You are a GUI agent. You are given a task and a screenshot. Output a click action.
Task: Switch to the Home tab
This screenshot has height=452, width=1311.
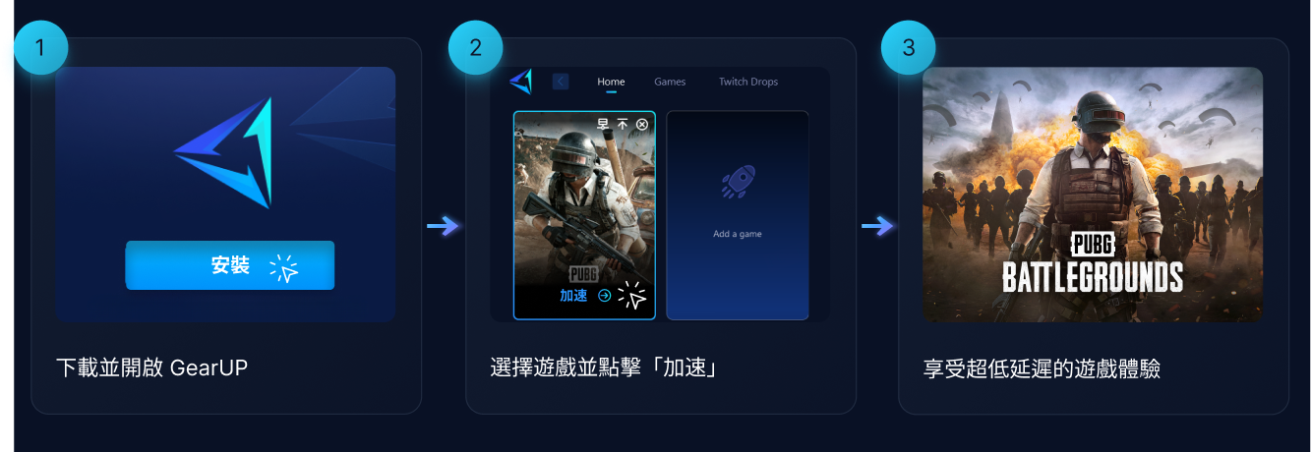coord(611,82)
